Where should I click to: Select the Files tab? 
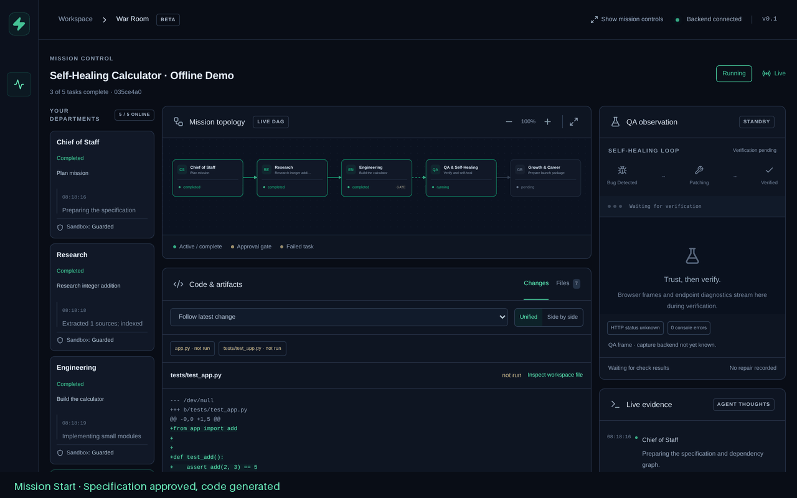click(x=568, y=283)
